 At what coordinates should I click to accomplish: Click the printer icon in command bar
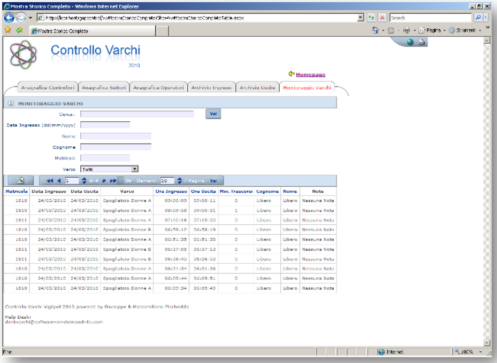click(407, 30)
